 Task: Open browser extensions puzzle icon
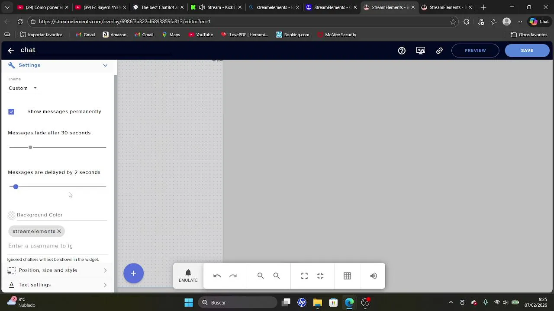pos(466,22)
